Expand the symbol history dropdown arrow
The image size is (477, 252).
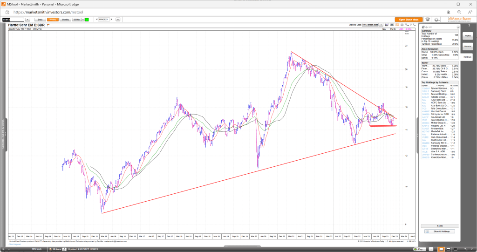coord(27,20)
